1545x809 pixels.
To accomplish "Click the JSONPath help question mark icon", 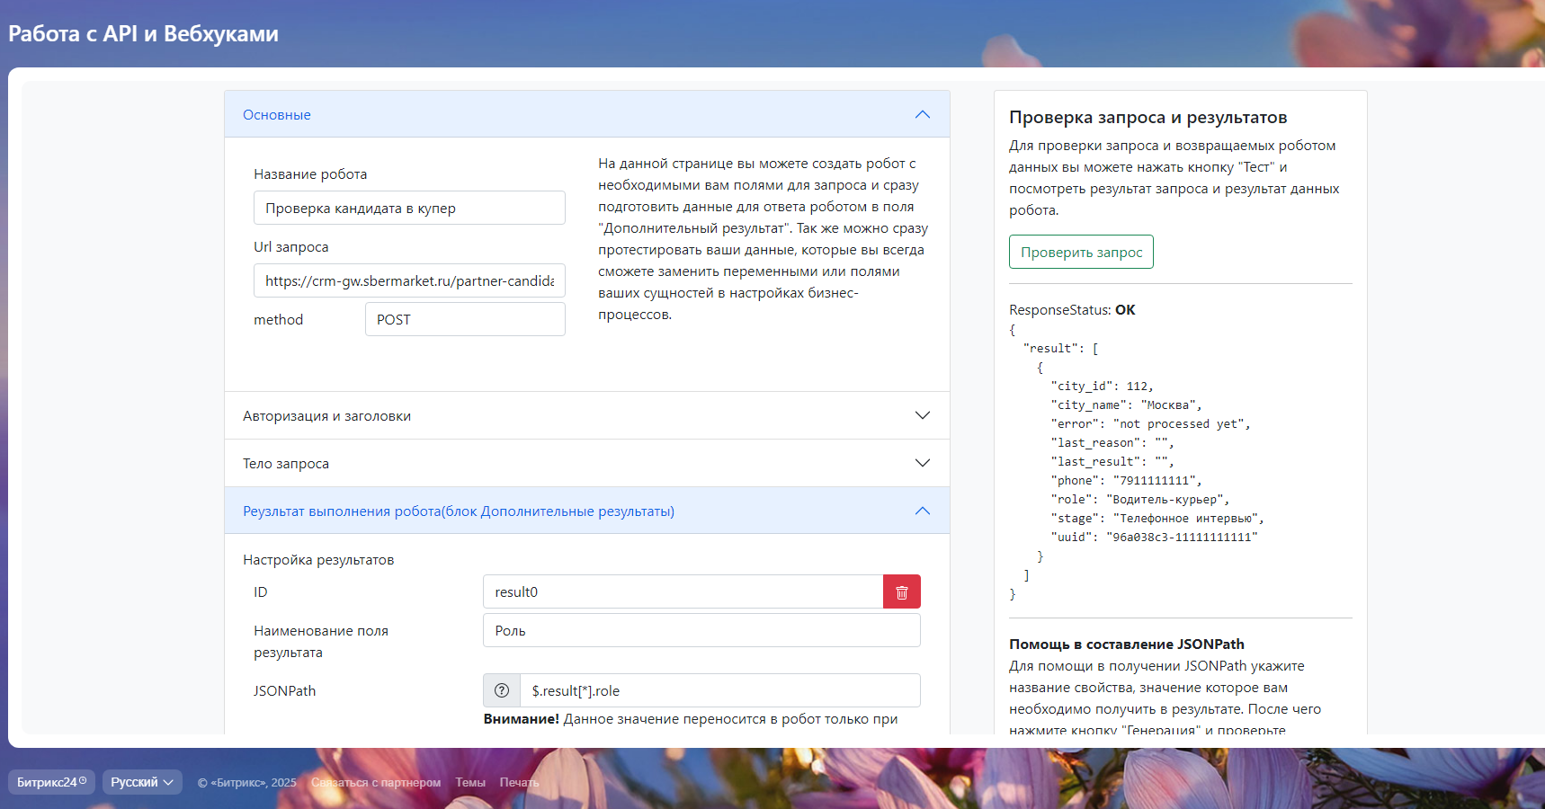I will tap(502, 691).
